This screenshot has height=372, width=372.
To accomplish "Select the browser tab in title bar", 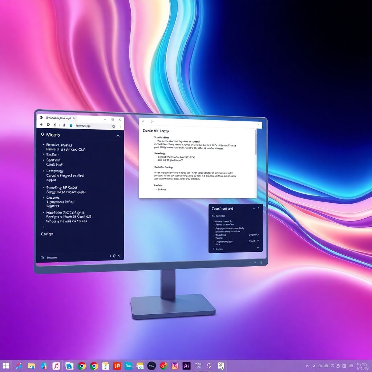I will point(58,118).
